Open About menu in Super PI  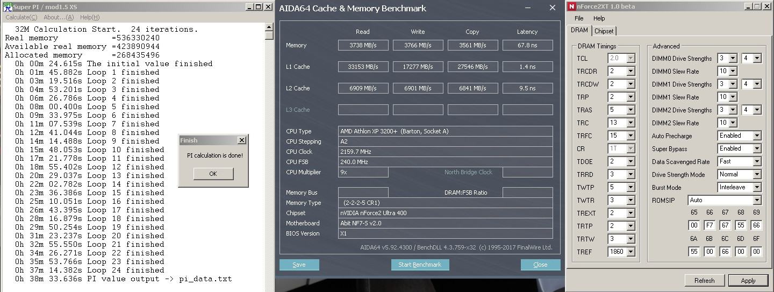click(59, 17)
